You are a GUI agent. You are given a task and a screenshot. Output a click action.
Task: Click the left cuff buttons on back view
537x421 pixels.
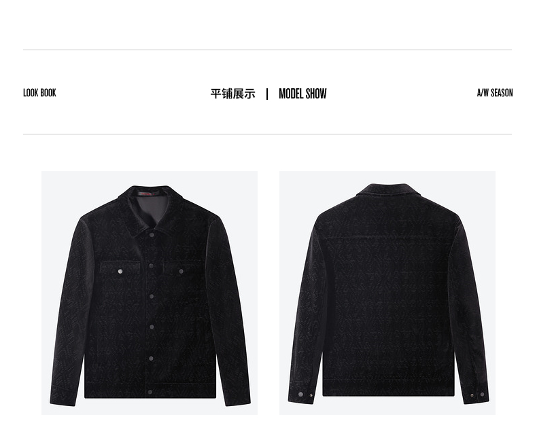tap(305, 395)
